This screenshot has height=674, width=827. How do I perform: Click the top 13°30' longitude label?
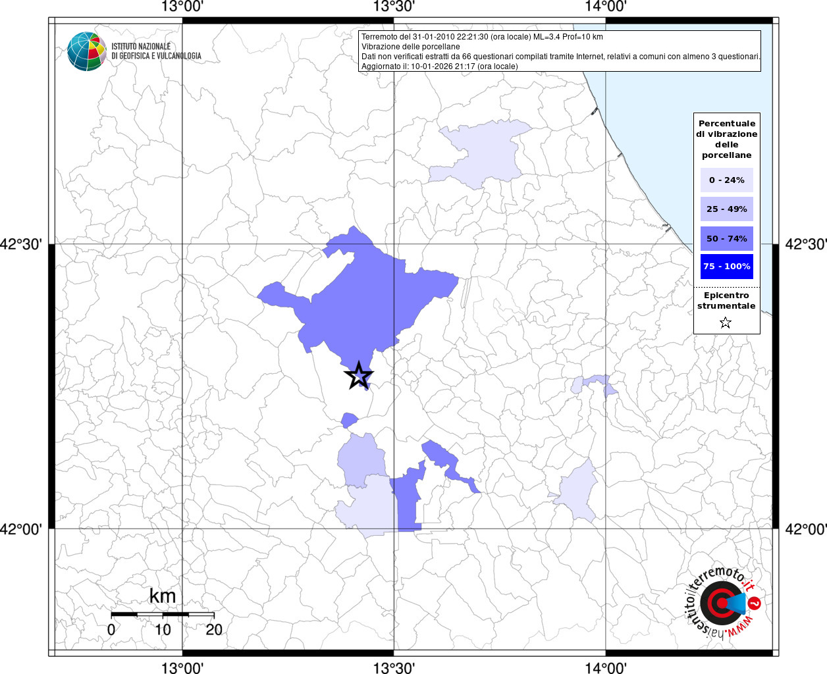(x=394, y=7)
